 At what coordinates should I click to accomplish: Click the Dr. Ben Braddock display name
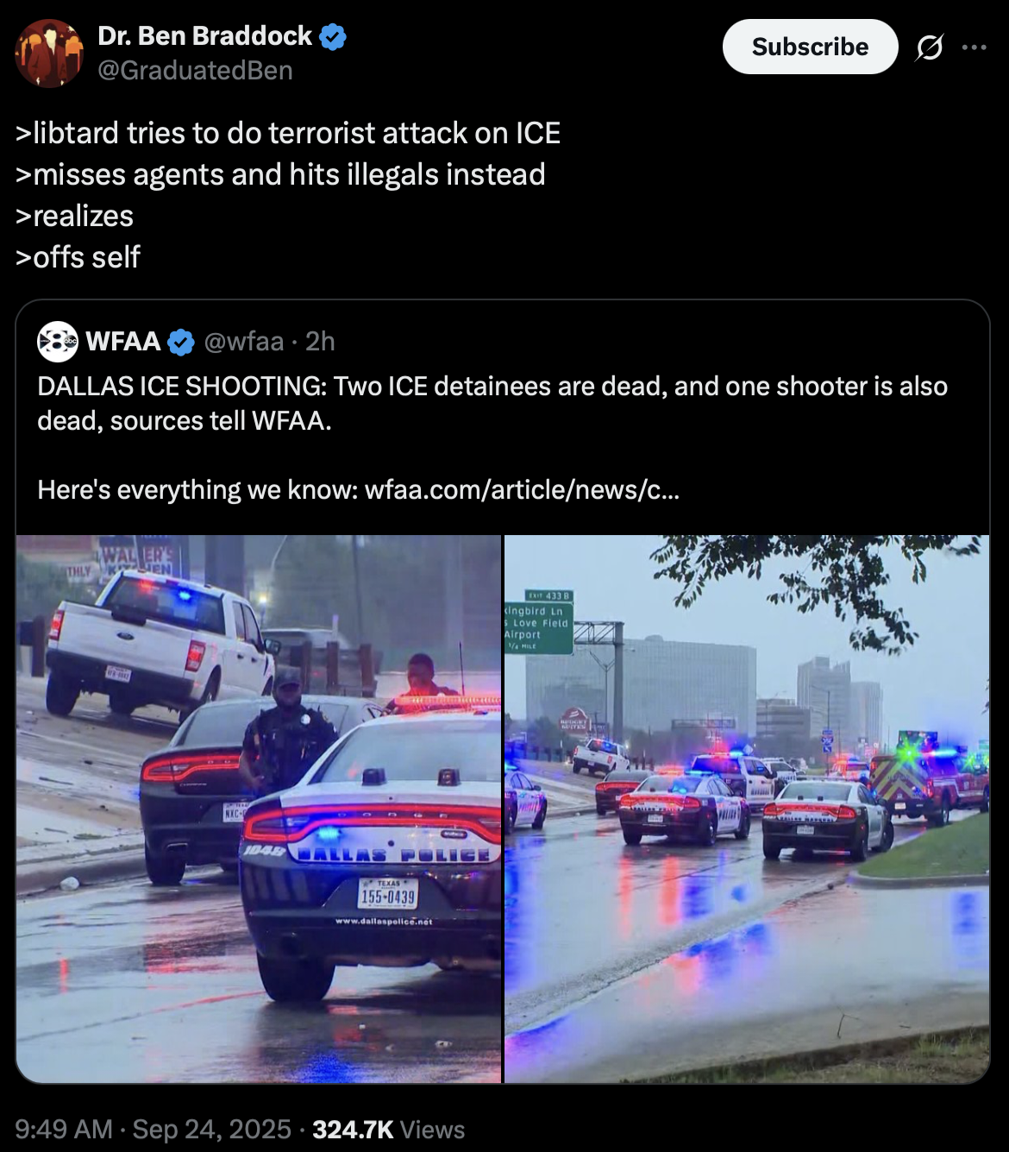[x=204, y=36]
